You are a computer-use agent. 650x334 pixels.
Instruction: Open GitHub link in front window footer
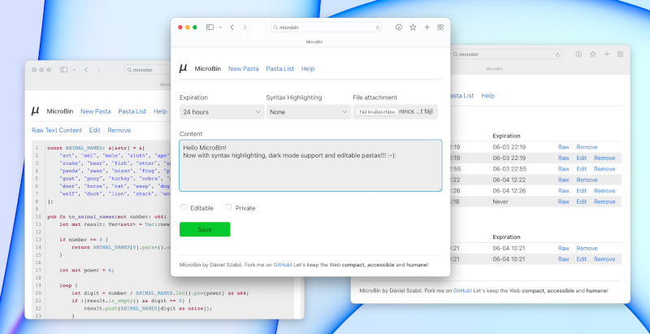pos(282,264)
